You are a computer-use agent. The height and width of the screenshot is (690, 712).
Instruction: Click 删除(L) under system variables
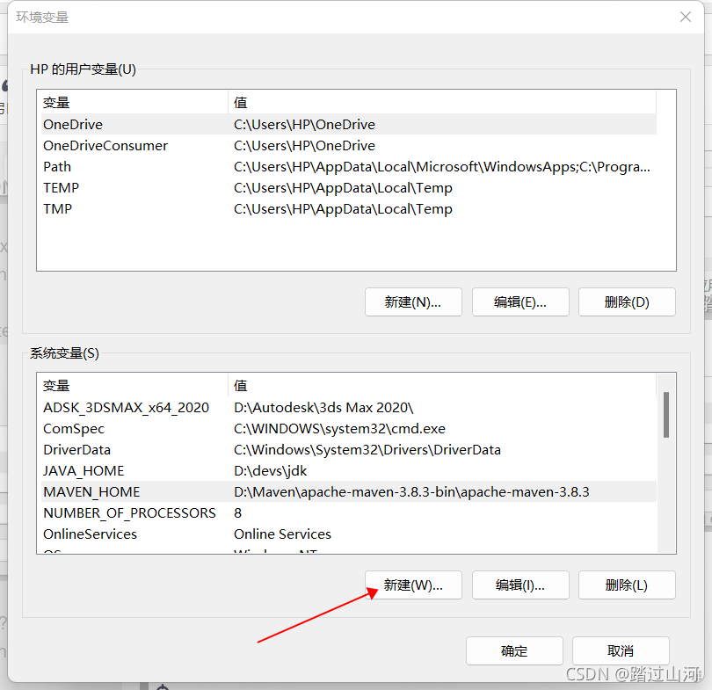point(627,585)
